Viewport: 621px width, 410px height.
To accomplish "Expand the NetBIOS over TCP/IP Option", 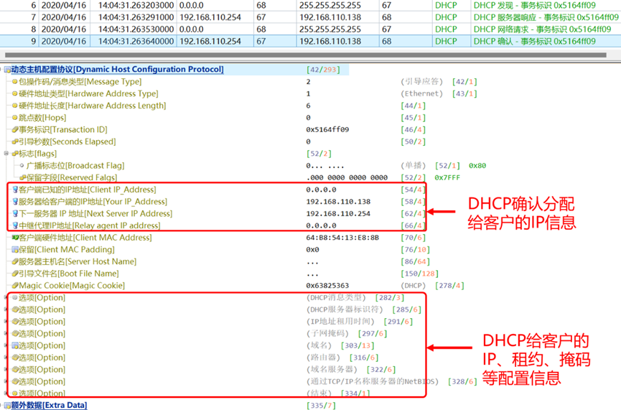I will tap(6, 381).
